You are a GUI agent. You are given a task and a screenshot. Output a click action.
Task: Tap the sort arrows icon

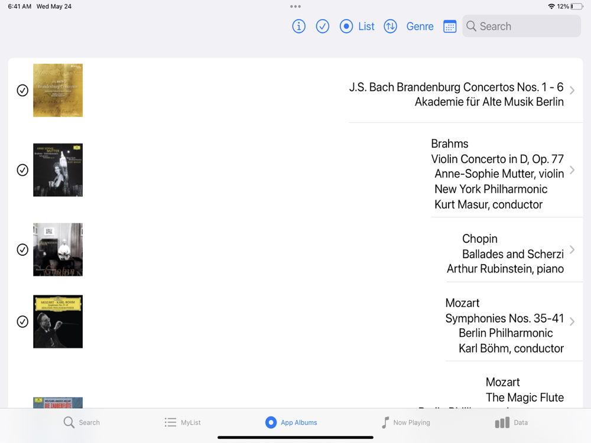coord(390,27)
